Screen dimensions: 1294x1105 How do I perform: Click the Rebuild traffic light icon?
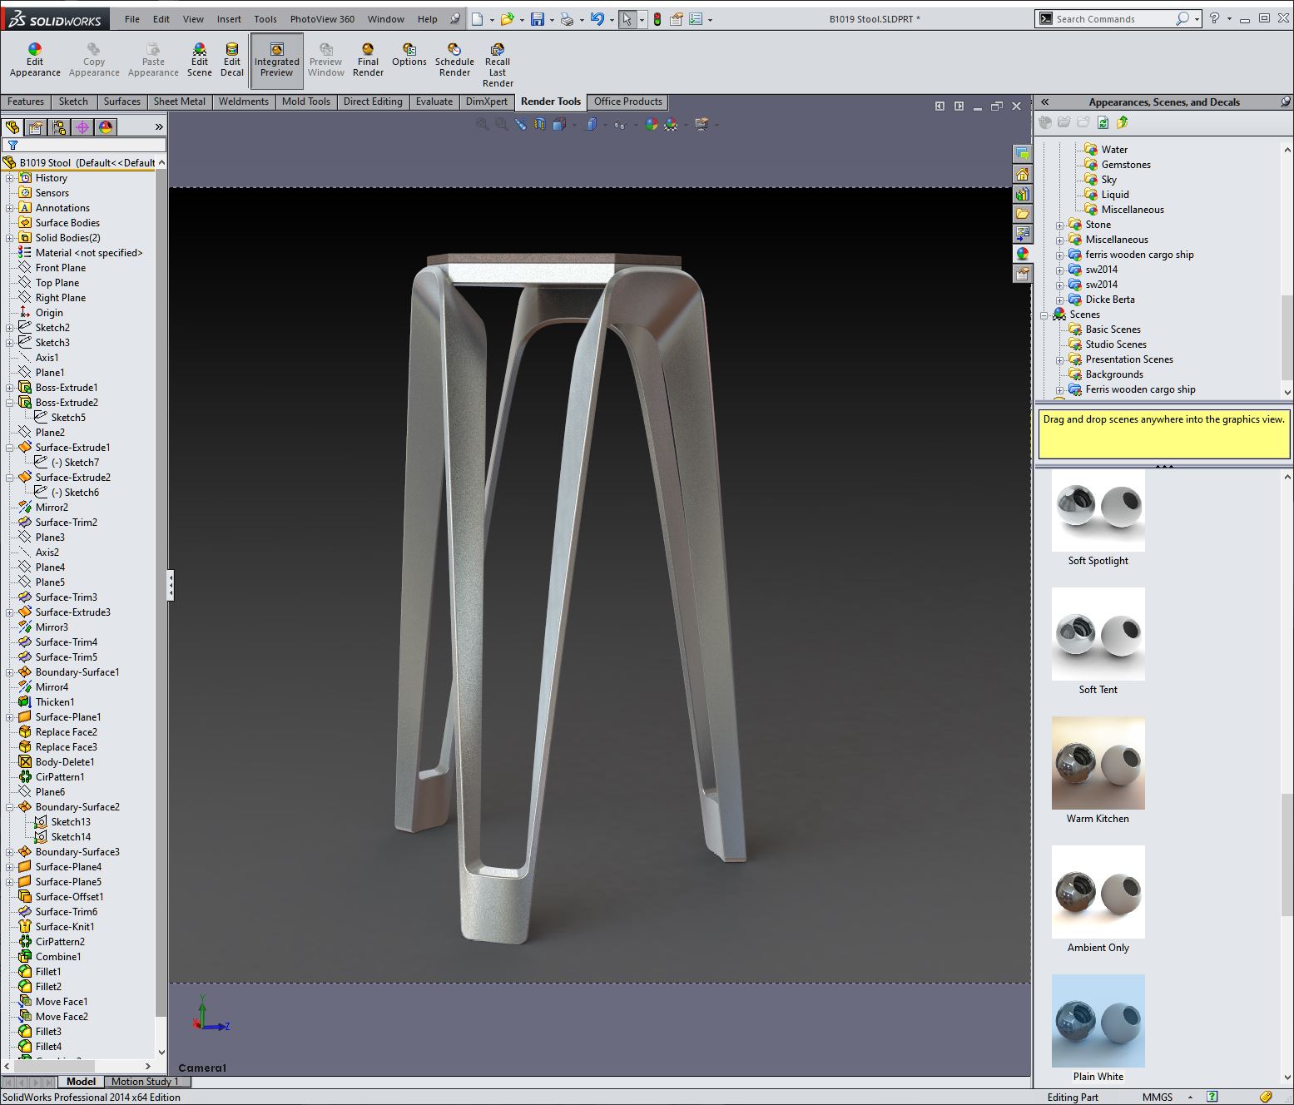click(657, 19)
